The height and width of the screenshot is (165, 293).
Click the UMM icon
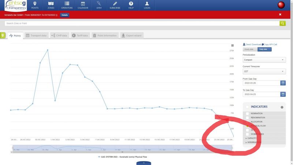(99, 4)
